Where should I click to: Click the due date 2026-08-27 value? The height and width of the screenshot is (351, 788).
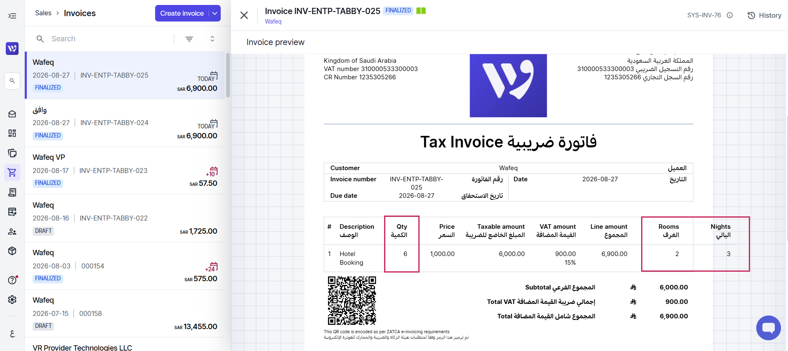[x=417, y=196]
